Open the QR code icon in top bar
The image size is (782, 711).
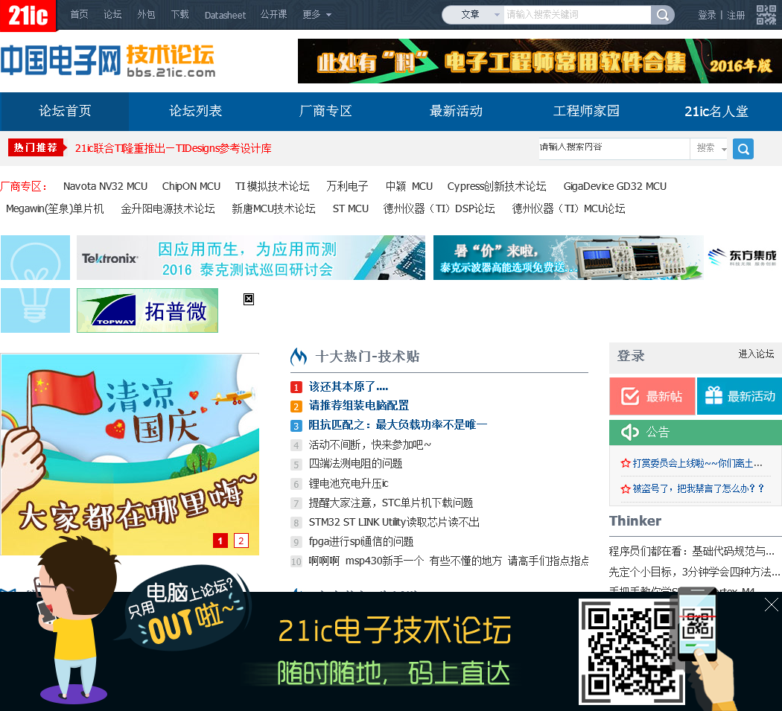pos(766,15)
